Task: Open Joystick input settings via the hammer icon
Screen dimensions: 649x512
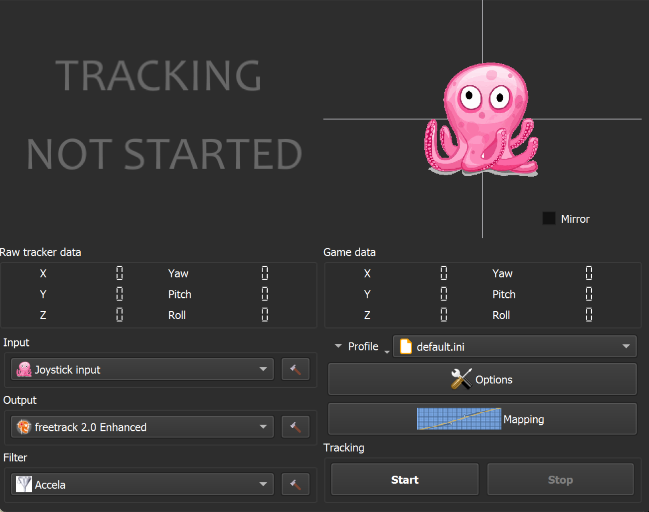Action: [295, 369]
